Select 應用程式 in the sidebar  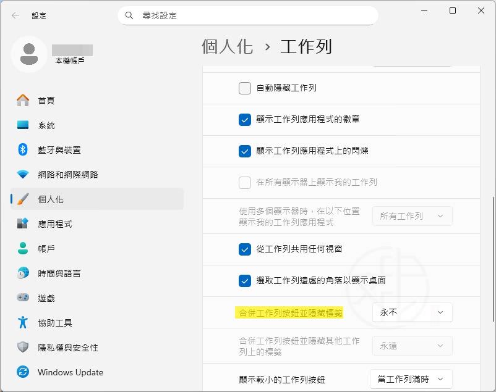click(97, 224)
